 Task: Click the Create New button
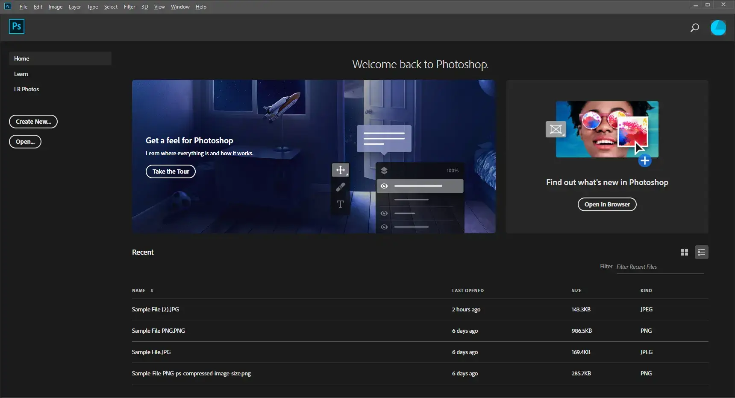pos(33,122)
